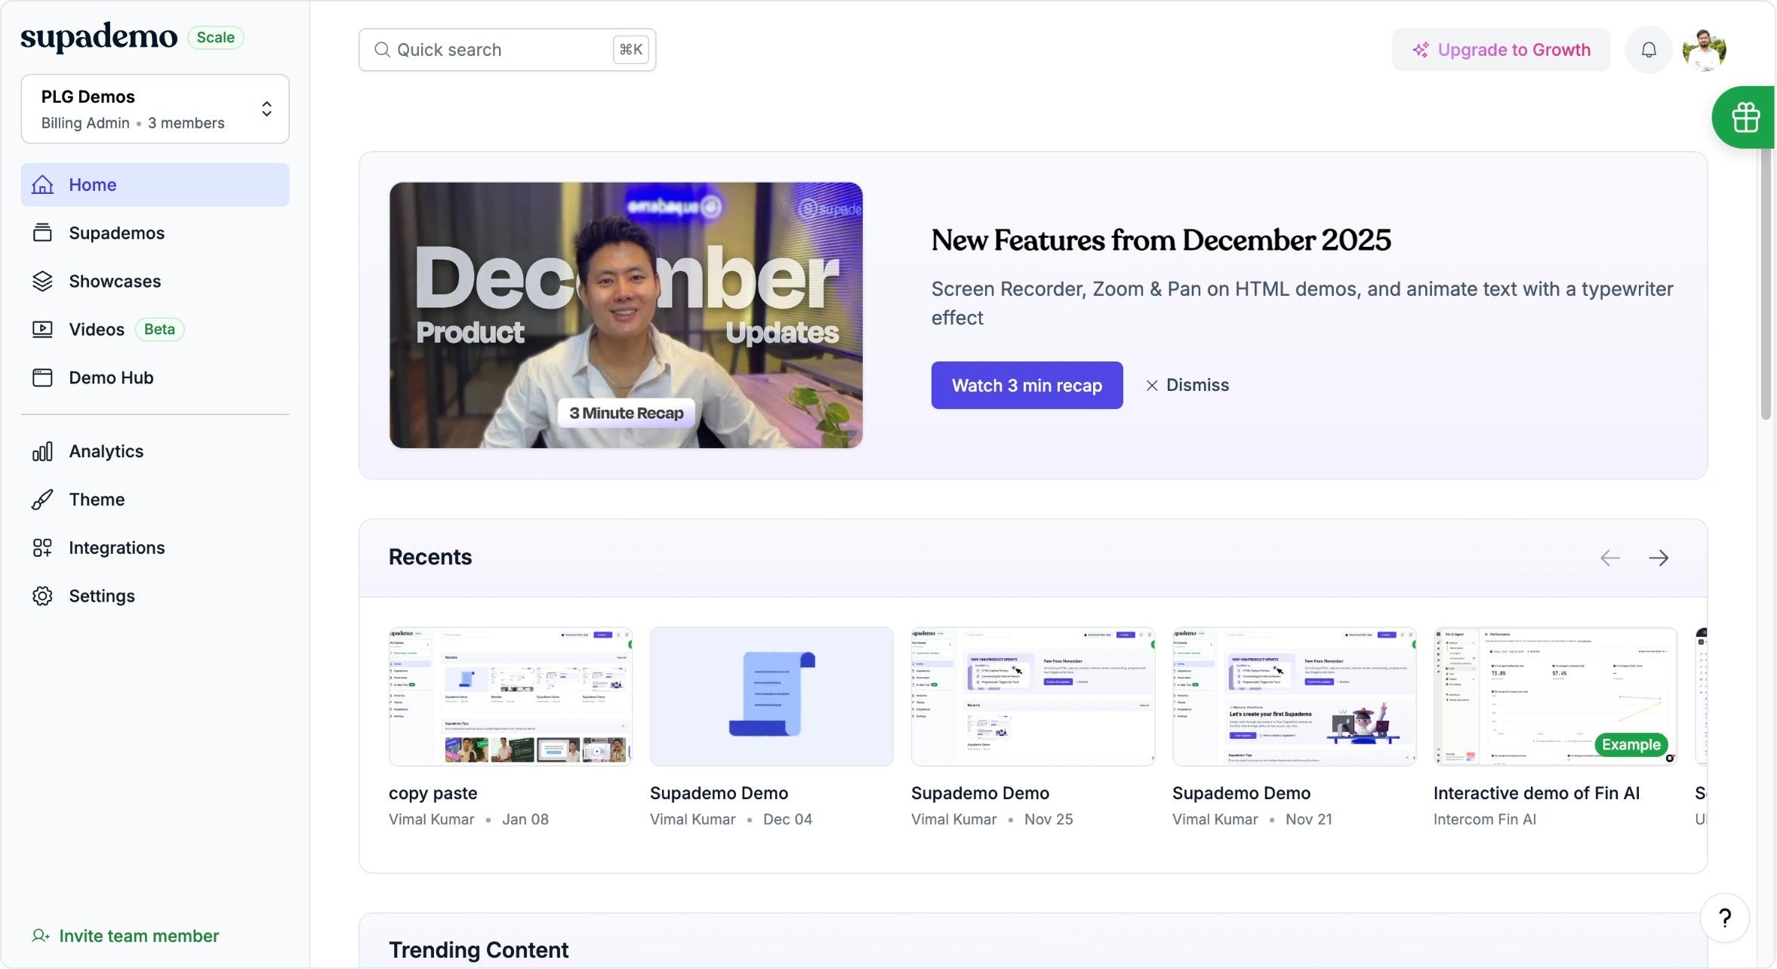Click the green gift rewards icon
The height and width of the screenshot is (969, 1777).
coord(1745,118)
